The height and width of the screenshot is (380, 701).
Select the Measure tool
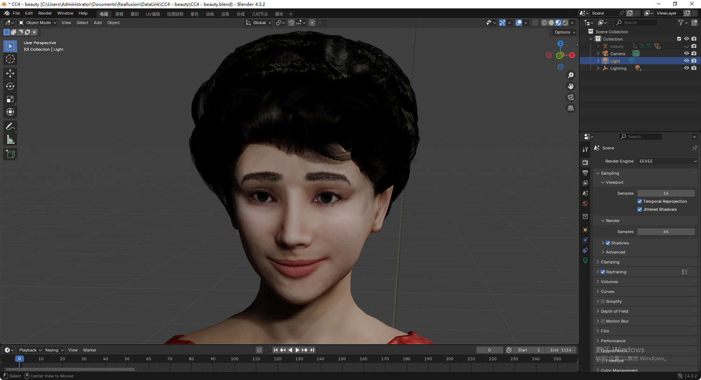click(10, 140)
